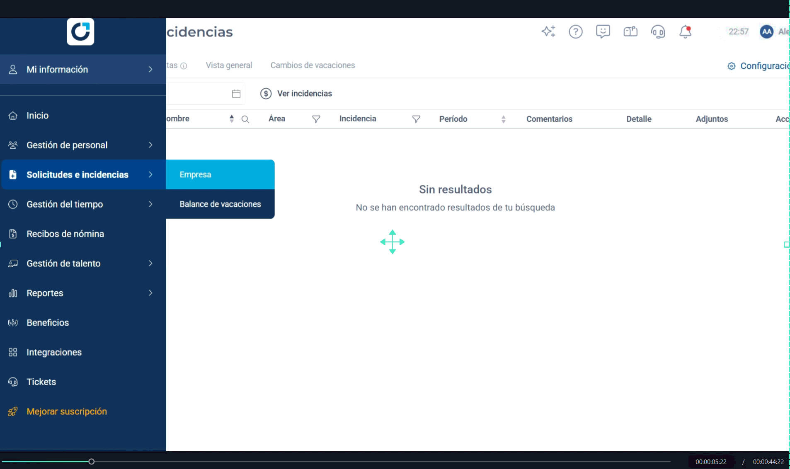Open the book guide icon
The image size is (790, 469).
point(630,31)
